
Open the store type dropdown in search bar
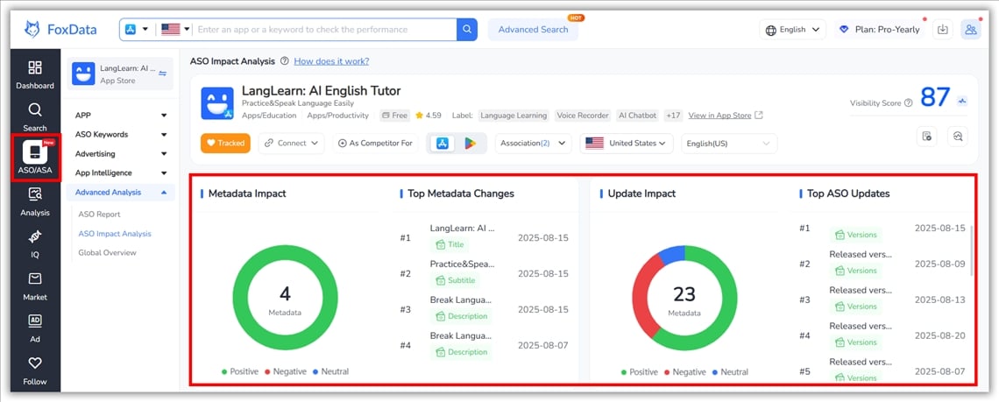pyautogui.click(x=137, y=29)
